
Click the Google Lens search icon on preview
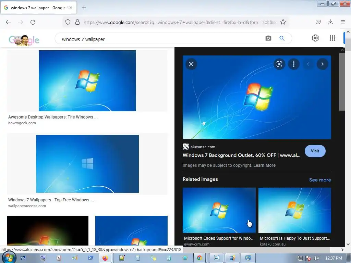(x=279, y=64)
